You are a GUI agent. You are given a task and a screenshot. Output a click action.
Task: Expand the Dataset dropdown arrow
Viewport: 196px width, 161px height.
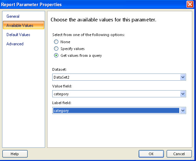(183, 77)
